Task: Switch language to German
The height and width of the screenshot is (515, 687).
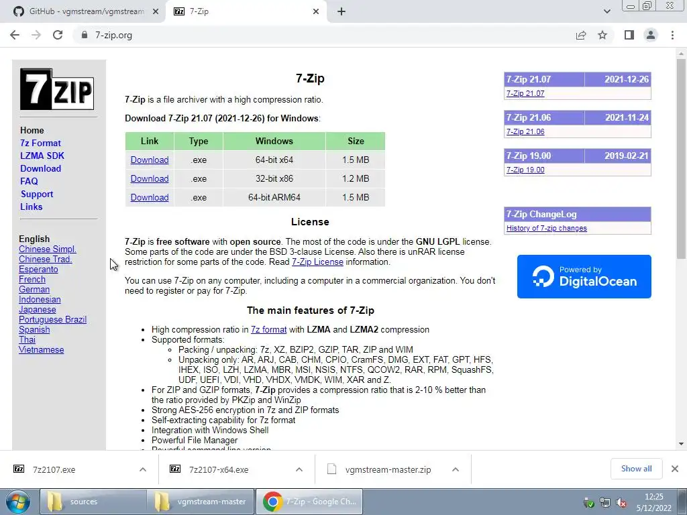Action: pos(34,290)
